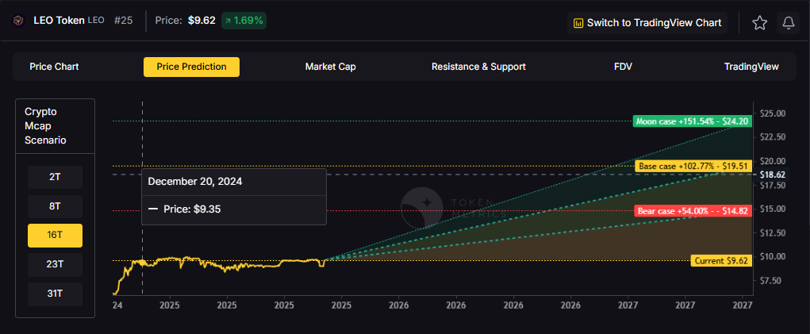Click the $22.50 axis label
This screenshot has width=810, height=334.
point(773,136)
